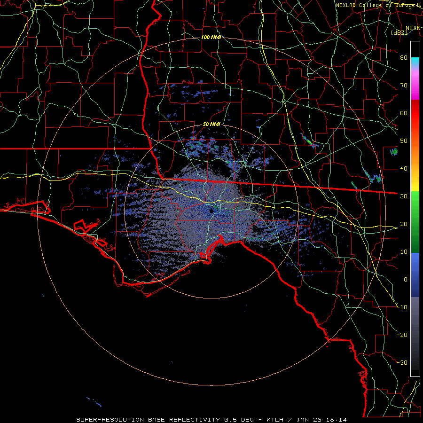Click the [dBZ] unit label

click(399, 32)
